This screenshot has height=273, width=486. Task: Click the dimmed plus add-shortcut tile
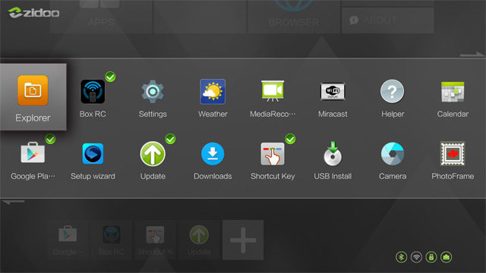pos(243,240)
